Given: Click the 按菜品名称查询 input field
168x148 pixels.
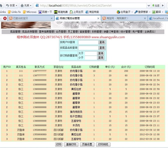Looking at the screenshot, I should [x=88, y=48].
